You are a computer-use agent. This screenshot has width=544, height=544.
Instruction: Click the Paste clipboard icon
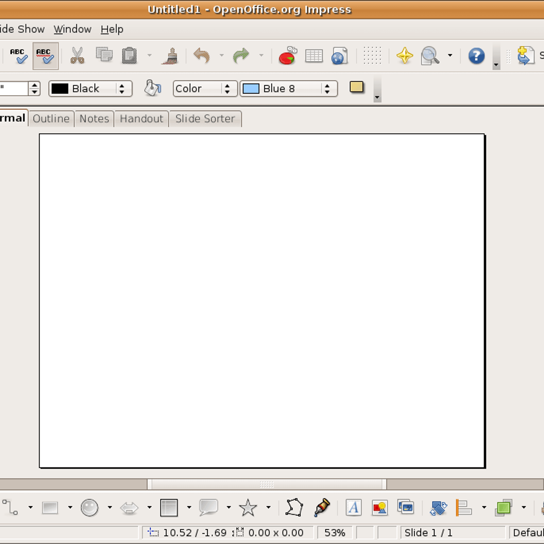click(x=130, y=56)
